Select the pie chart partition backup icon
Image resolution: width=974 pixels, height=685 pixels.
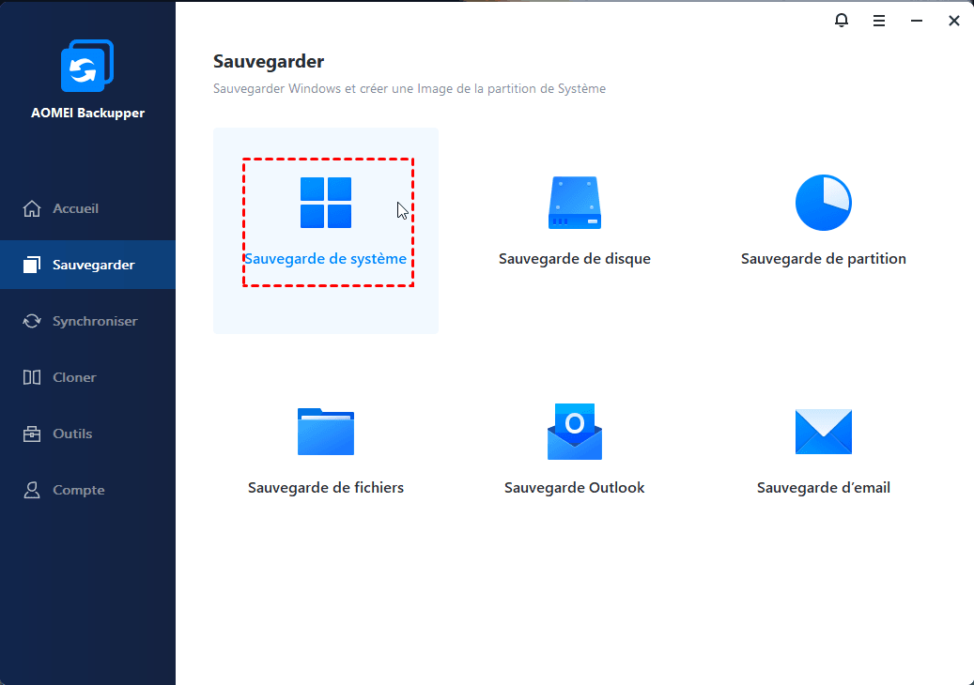[x=824, y=203]
